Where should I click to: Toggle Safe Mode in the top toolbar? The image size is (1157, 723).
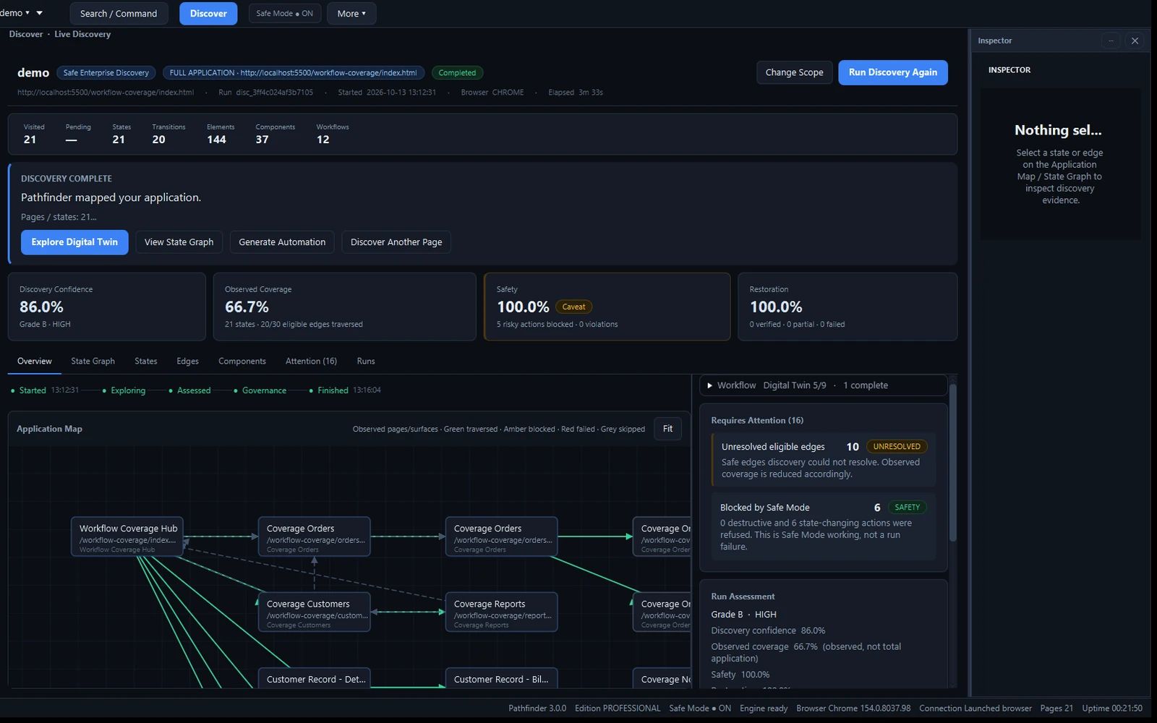click(284, 14)
